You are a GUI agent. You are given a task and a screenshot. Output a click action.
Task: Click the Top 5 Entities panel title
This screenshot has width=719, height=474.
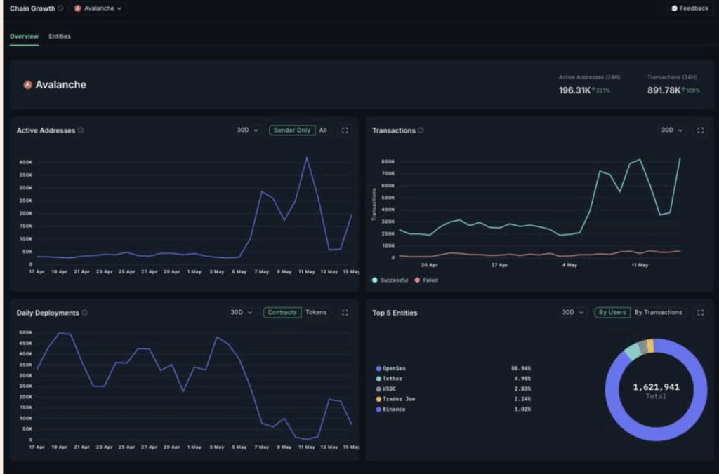click(395, 313)
